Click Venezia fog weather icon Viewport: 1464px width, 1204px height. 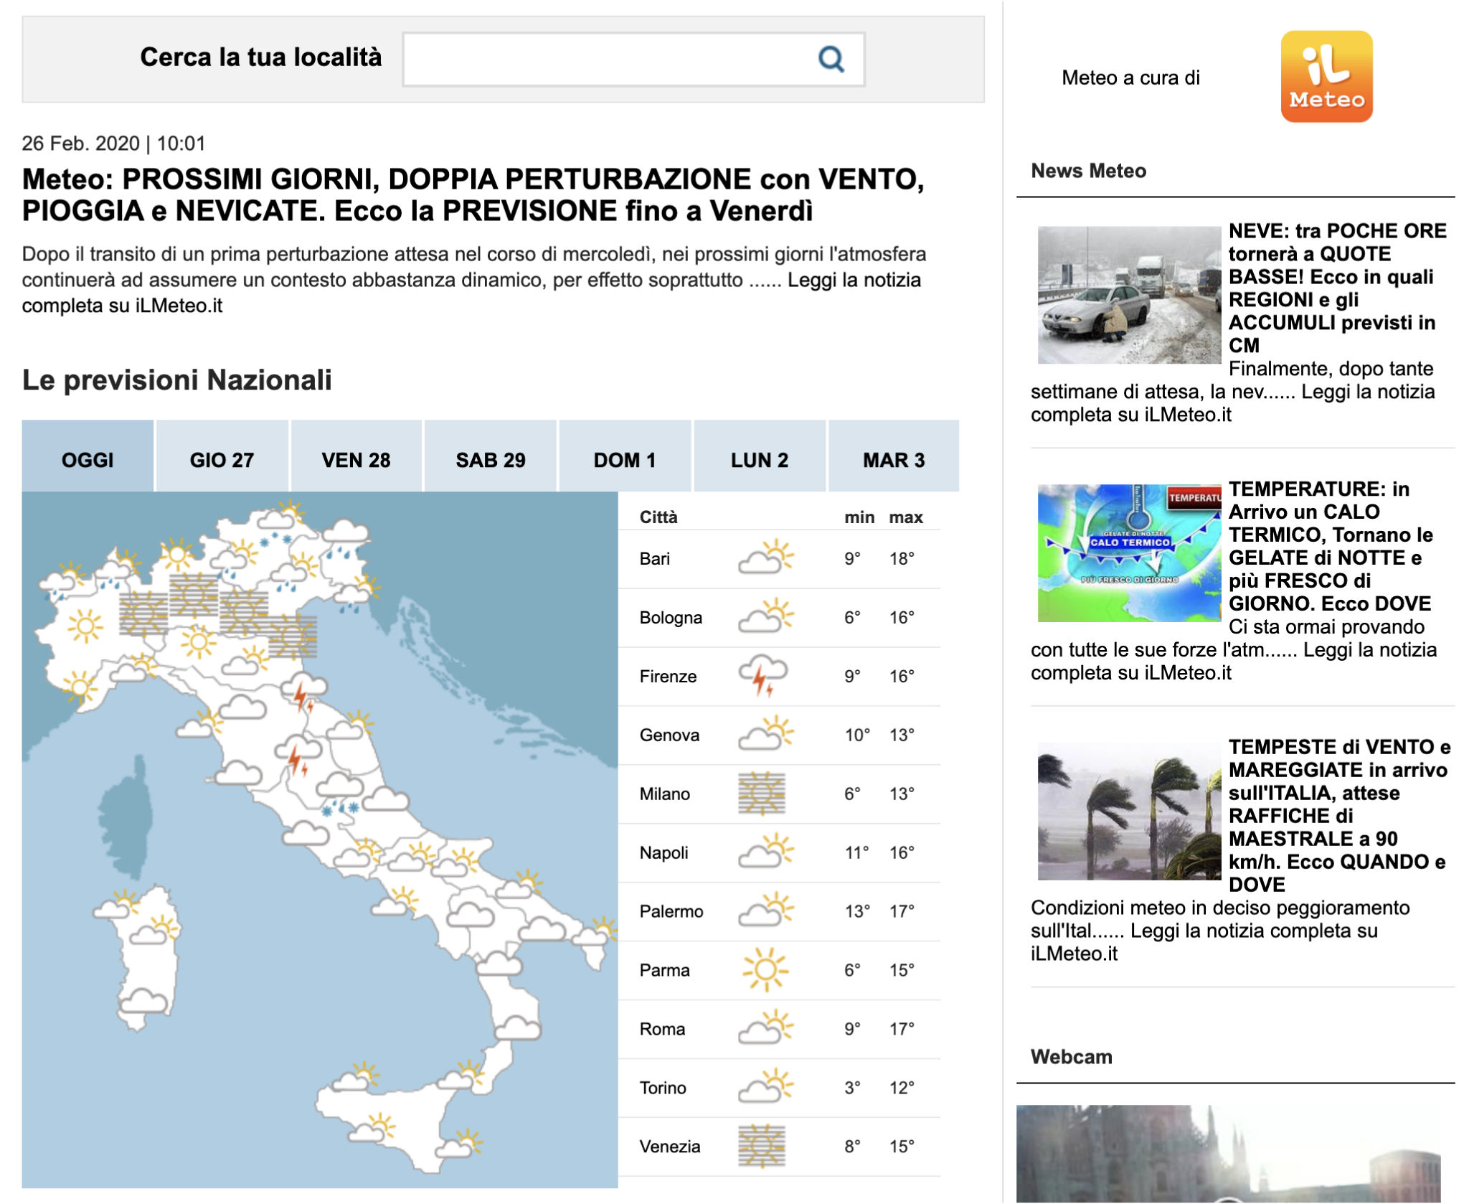pyautogui.click(x=762, y=1147)
